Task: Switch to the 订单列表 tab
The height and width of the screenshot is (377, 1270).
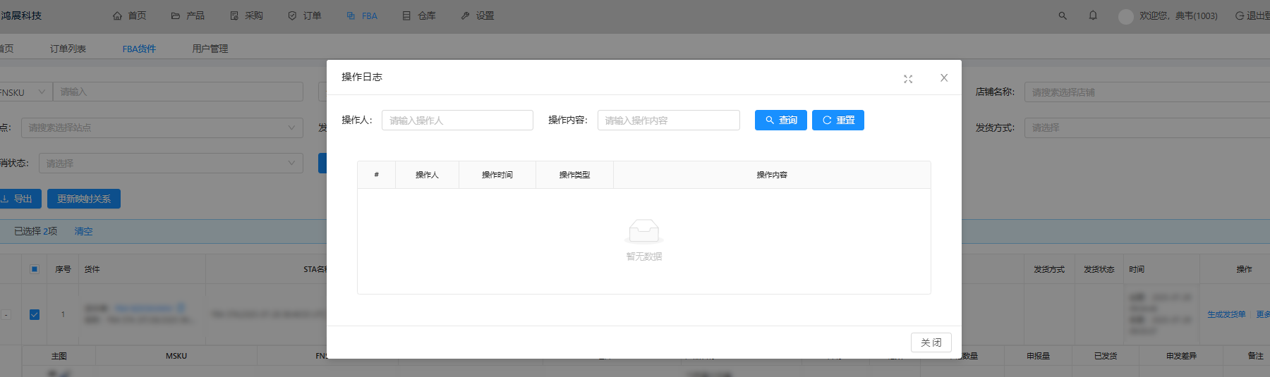Action: click(x=68, y=49)
